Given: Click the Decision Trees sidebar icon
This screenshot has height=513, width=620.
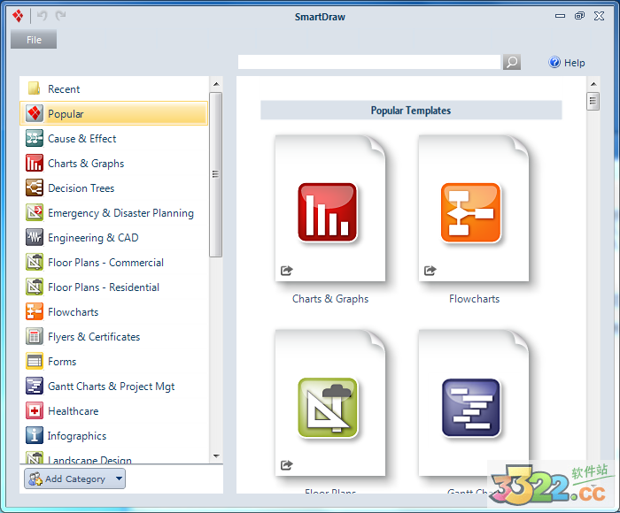Looking at the screenshot, I should (35, 188).
